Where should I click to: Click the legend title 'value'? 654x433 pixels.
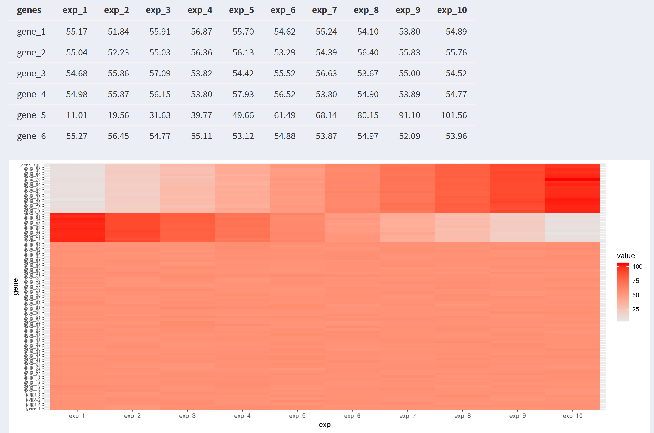coord(625,255)
